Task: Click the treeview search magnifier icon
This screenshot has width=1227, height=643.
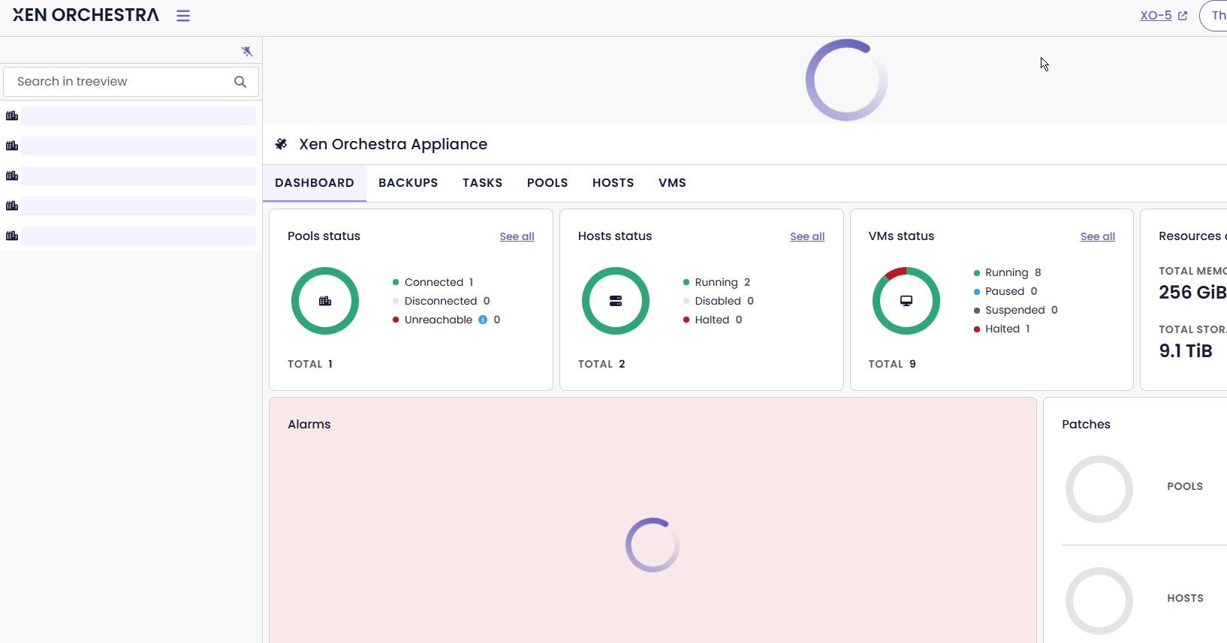Action: 240,82
